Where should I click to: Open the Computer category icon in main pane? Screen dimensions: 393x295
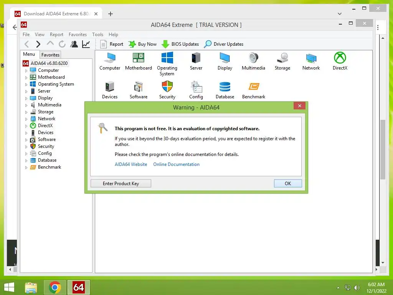pyautogui.click(x=110, y=61)
